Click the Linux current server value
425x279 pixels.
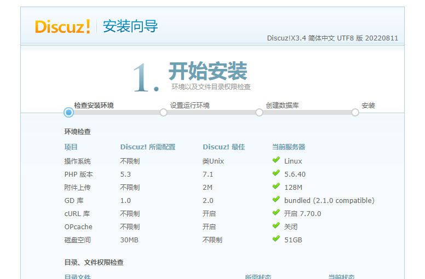pos(293,161)
